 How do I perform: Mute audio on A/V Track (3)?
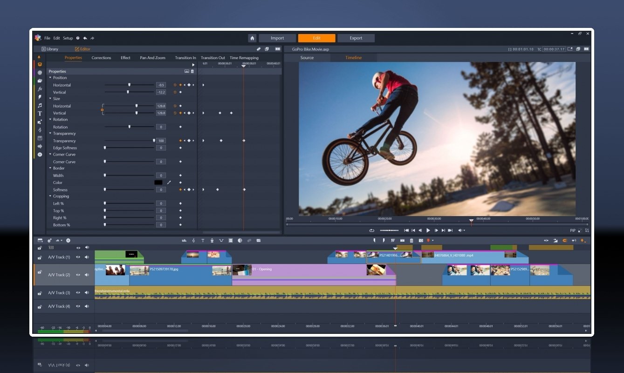87,293
